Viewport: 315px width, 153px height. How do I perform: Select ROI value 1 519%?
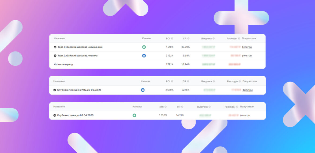[170, 47]
